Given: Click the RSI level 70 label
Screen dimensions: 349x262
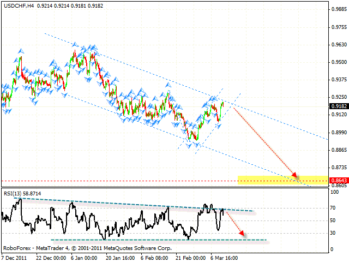Looking at the screenshot, I should tap(332, 208).
